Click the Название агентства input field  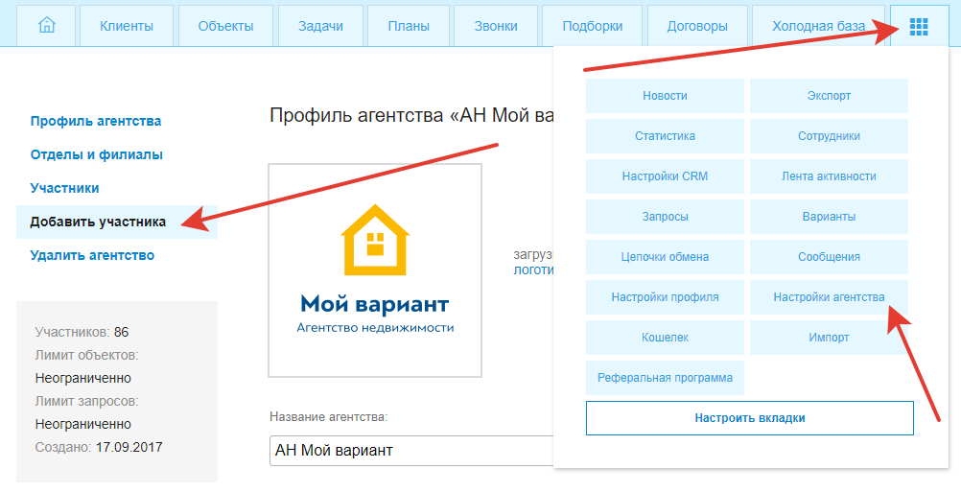coord(412,450)
